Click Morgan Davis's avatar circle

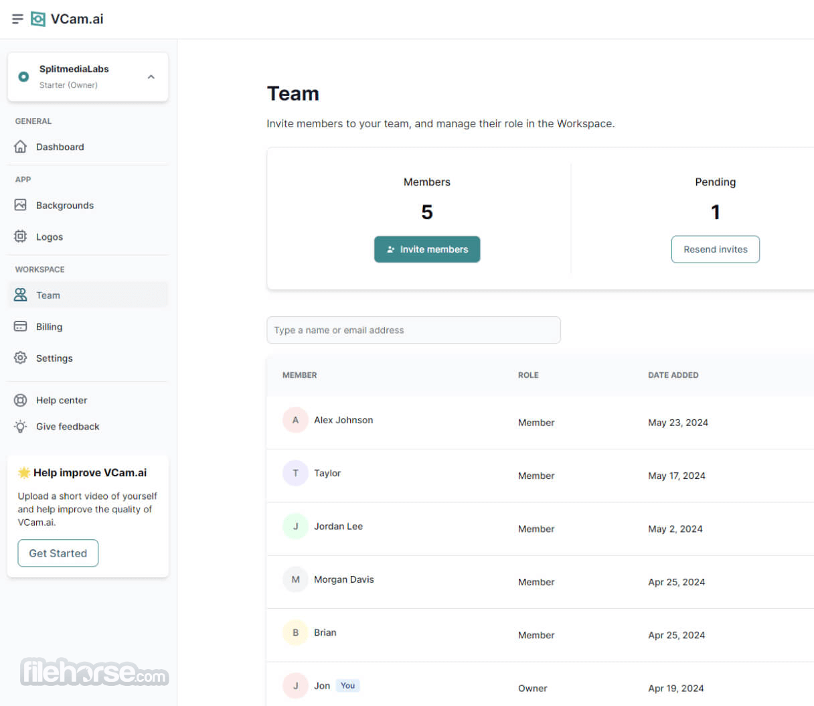coord(295,579)
